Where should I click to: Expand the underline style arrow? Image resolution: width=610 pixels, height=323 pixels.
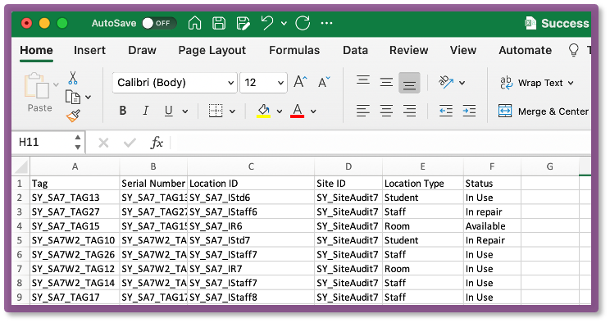click(x=185, y=111)
